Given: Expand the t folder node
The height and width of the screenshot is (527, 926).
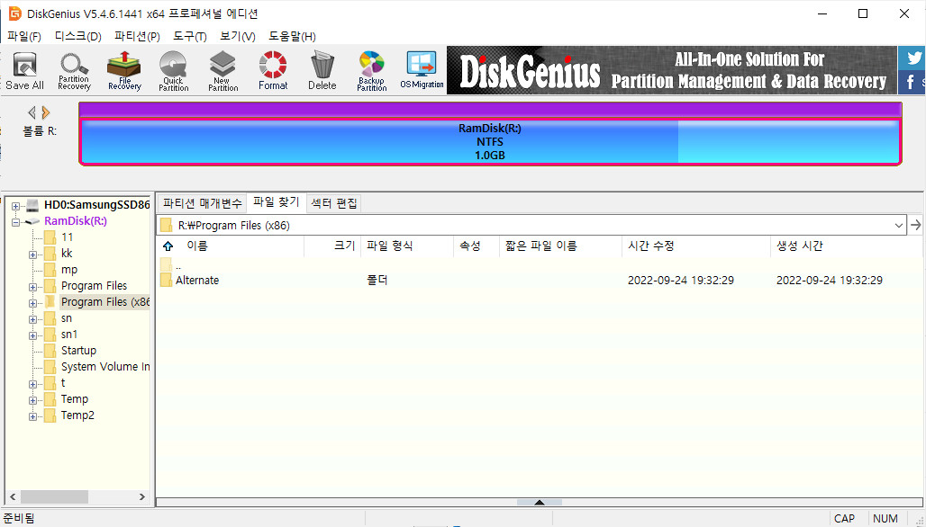Looking at the screenshot, I should (33, 384).
